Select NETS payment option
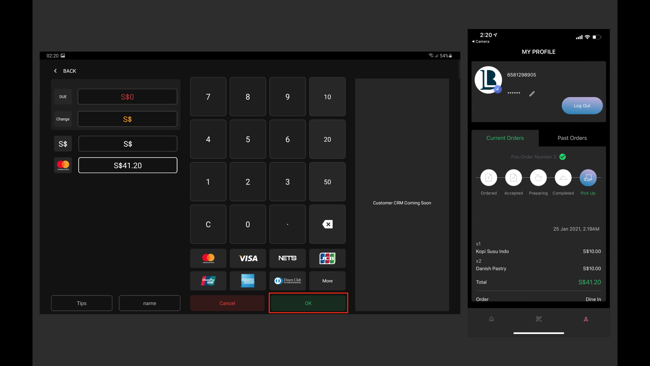This screenshot has height=366, width=650. click(x=287, y=258)
